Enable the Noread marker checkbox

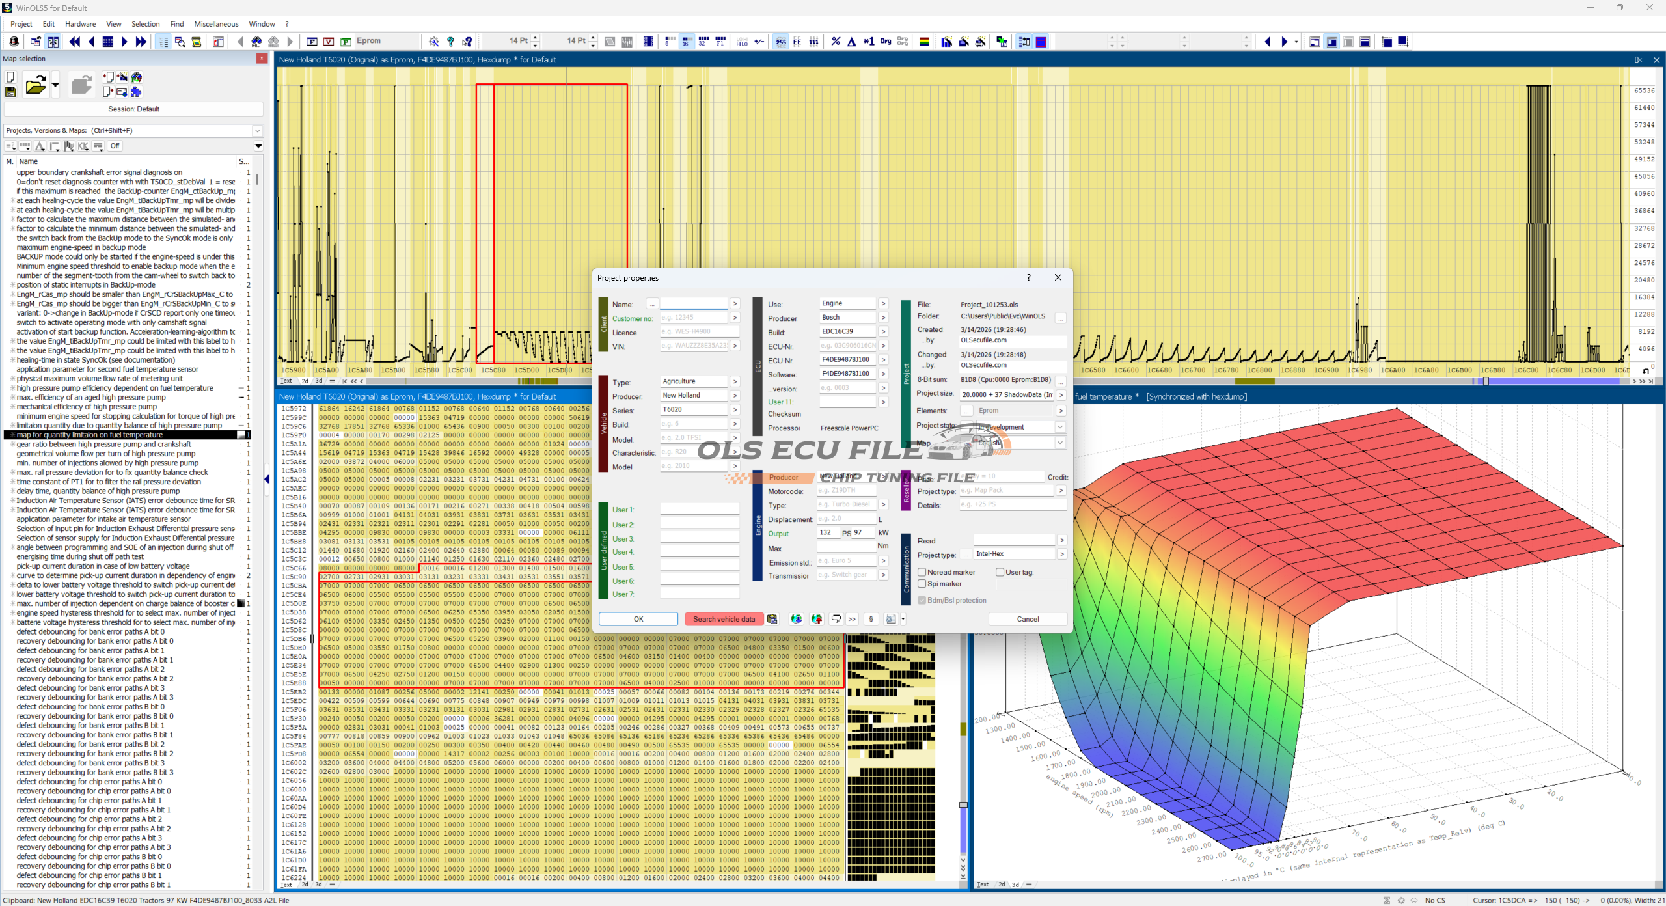click(922, 572)
